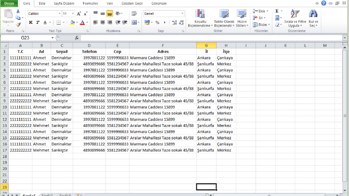Align text right

coord(110,22)
